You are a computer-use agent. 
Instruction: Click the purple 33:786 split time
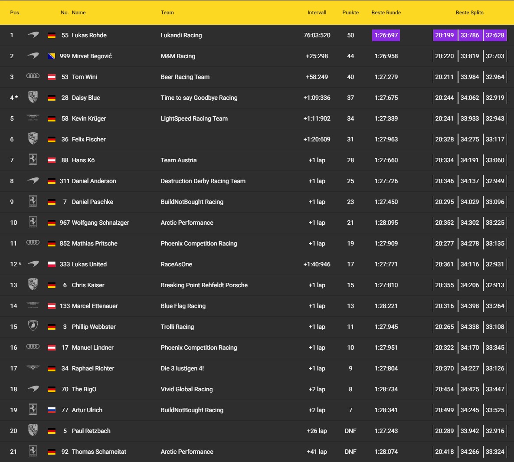(x=470, y=35)
